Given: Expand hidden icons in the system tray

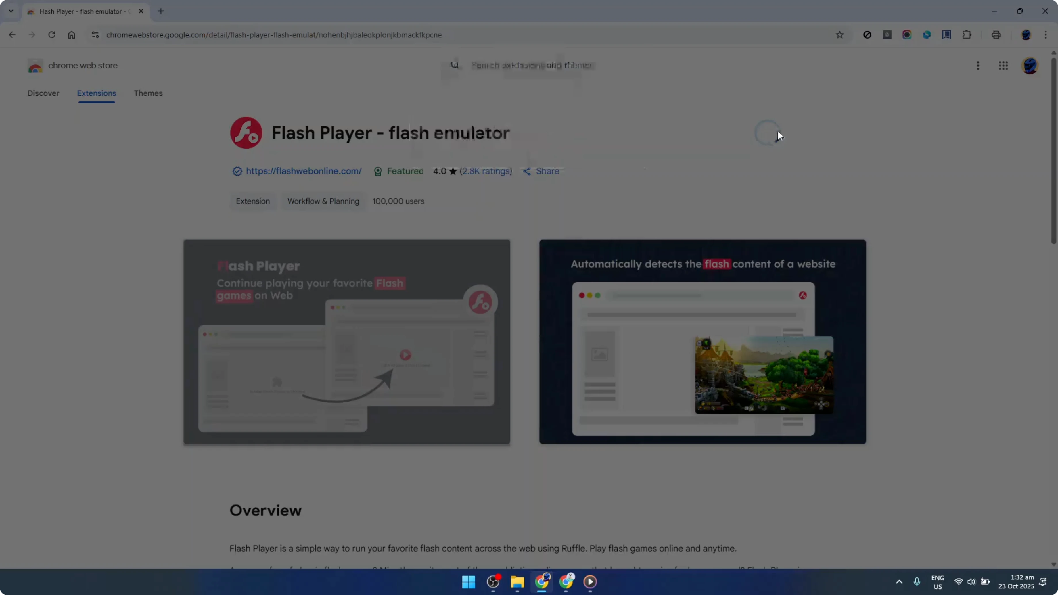Looking at the screenshot, I should tap(899, 582).
